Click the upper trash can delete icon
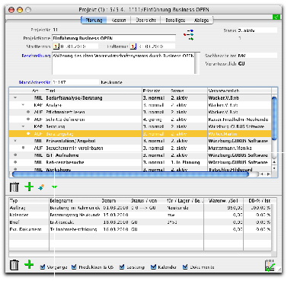 click(14, 187)
